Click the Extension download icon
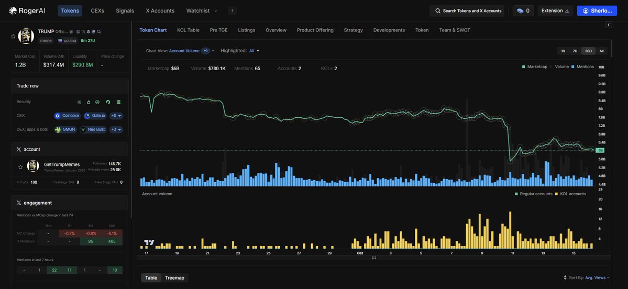This screenshot has width=628, height=289. 567,11
